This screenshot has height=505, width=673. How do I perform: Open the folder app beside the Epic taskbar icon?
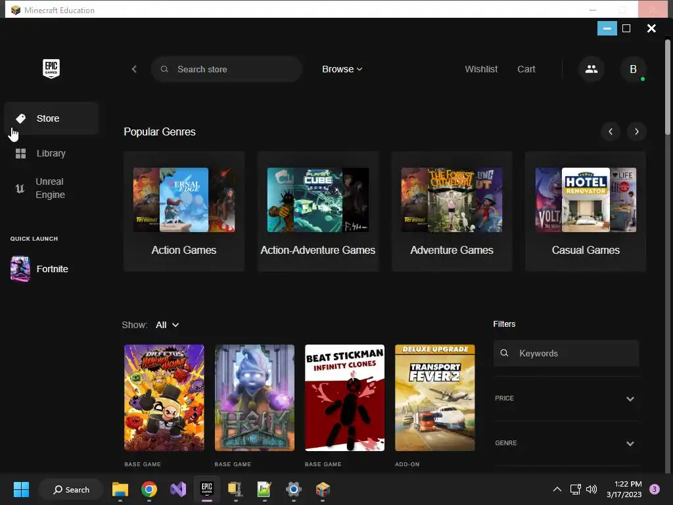[x=236, y=489]
